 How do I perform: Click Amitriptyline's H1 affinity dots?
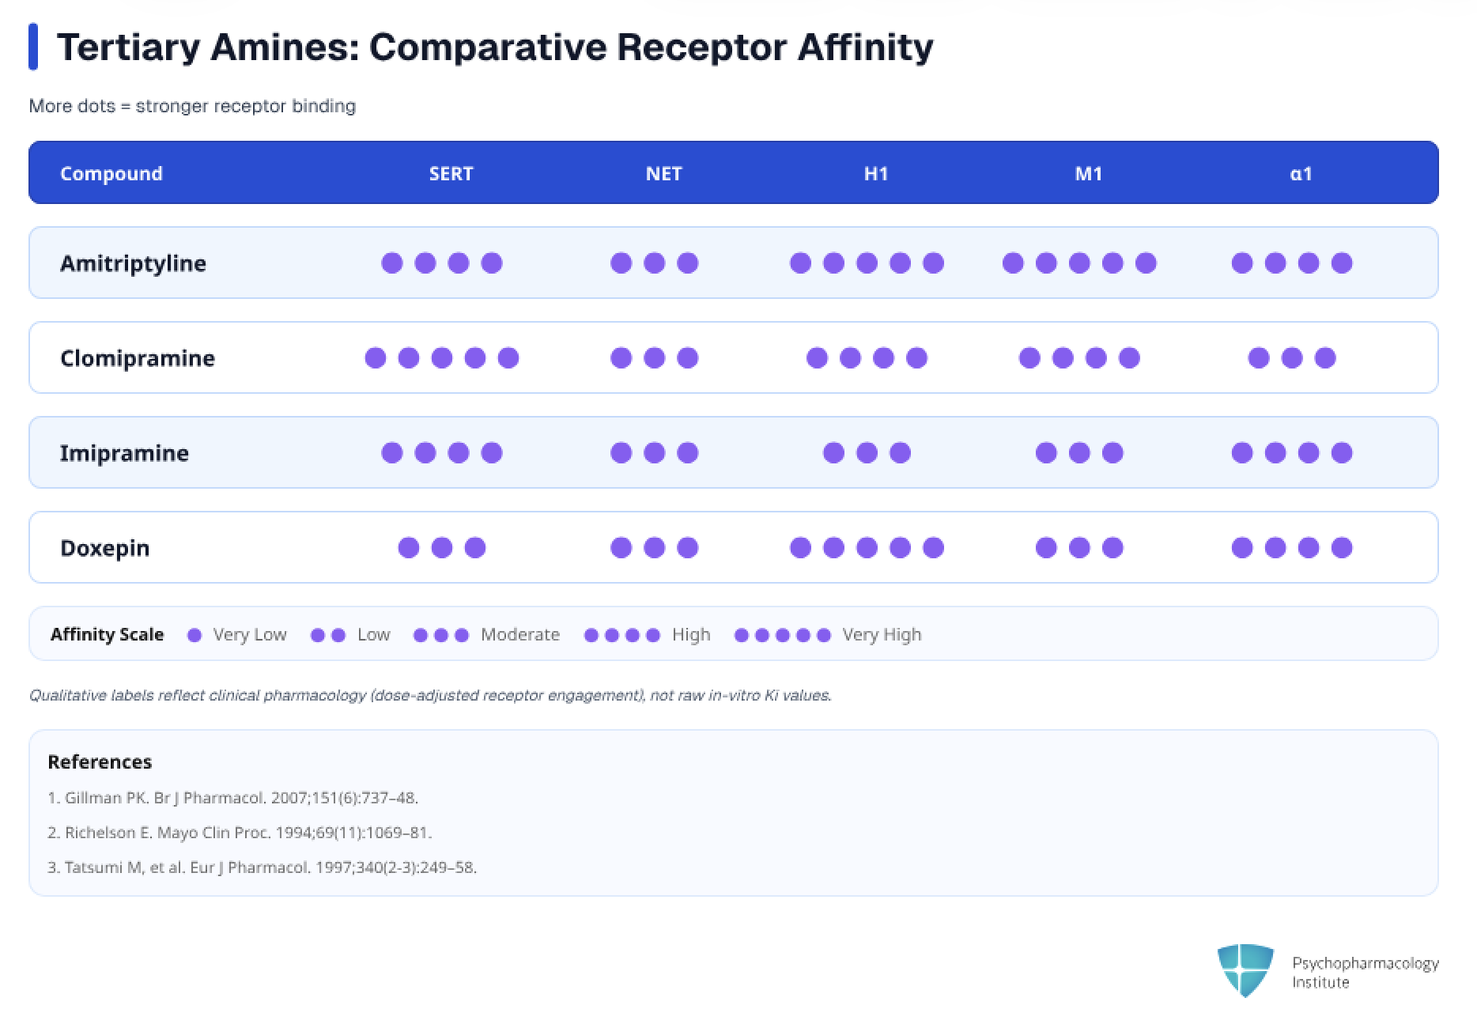(867, 263)
